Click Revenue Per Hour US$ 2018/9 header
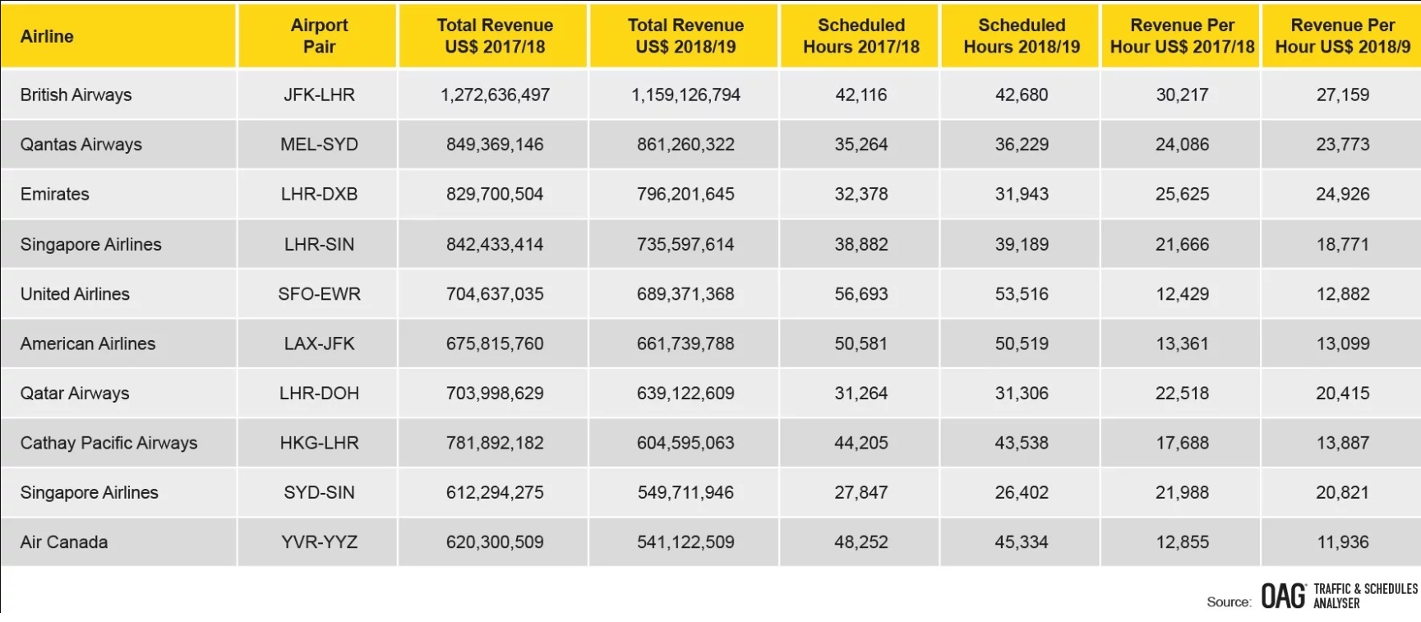Viewport: 1421px width, 622px height. pyautogui.click(x=1343, y=36)
